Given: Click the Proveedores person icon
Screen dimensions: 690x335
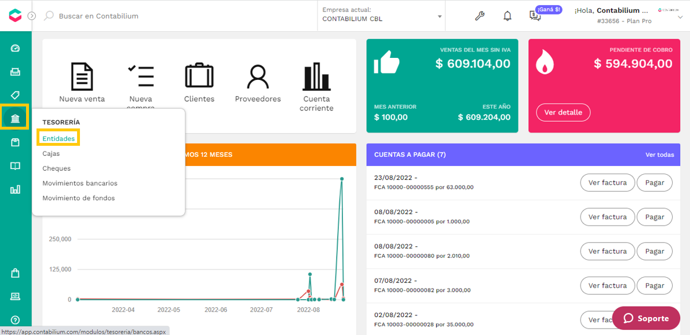Looking at the screenshot, I should pyautogui.click(x=258, y=76).
